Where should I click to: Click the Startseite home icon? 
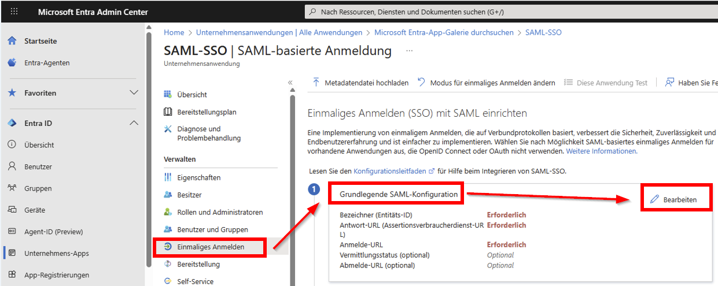click(12, 41)
